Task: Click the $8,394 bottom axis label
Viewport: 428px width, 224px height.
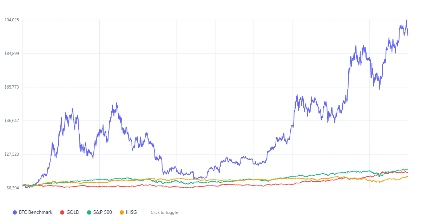Action: (x=12, y=188)
